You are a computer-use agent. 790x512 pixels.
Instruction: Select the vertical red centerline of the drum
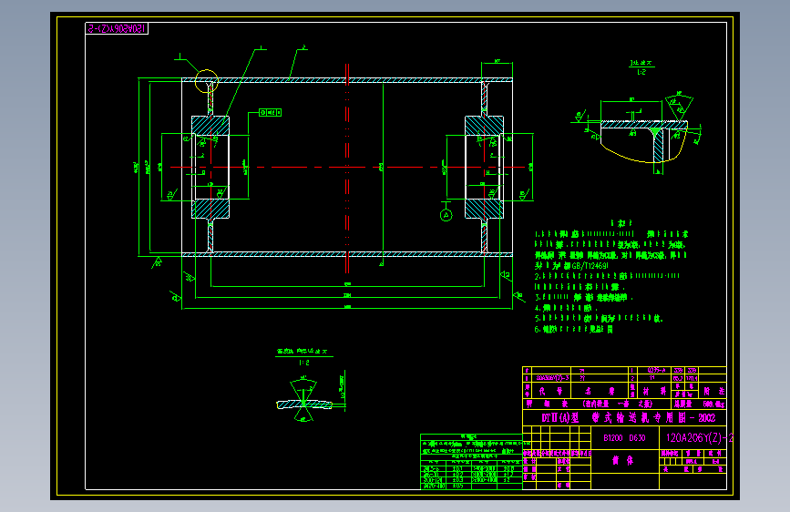[x=347, y=169]
